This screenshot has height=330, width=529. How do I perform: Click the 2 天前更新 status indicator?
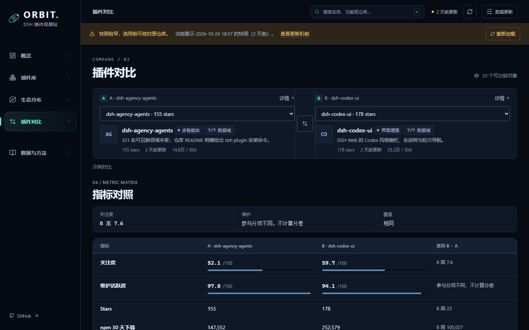pos(445,12)
